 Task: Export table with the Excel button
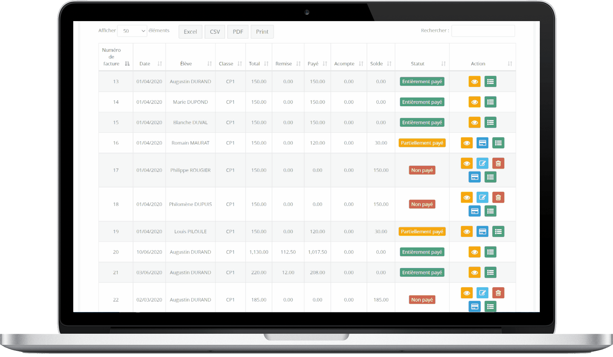(190, 32)
